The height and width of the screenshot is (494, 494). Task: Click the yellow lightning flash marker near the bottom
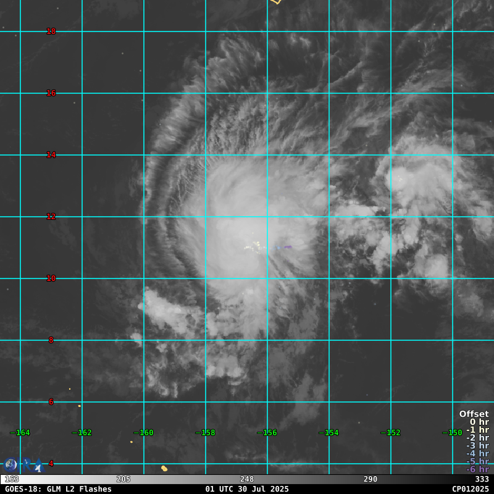[164, 469]
